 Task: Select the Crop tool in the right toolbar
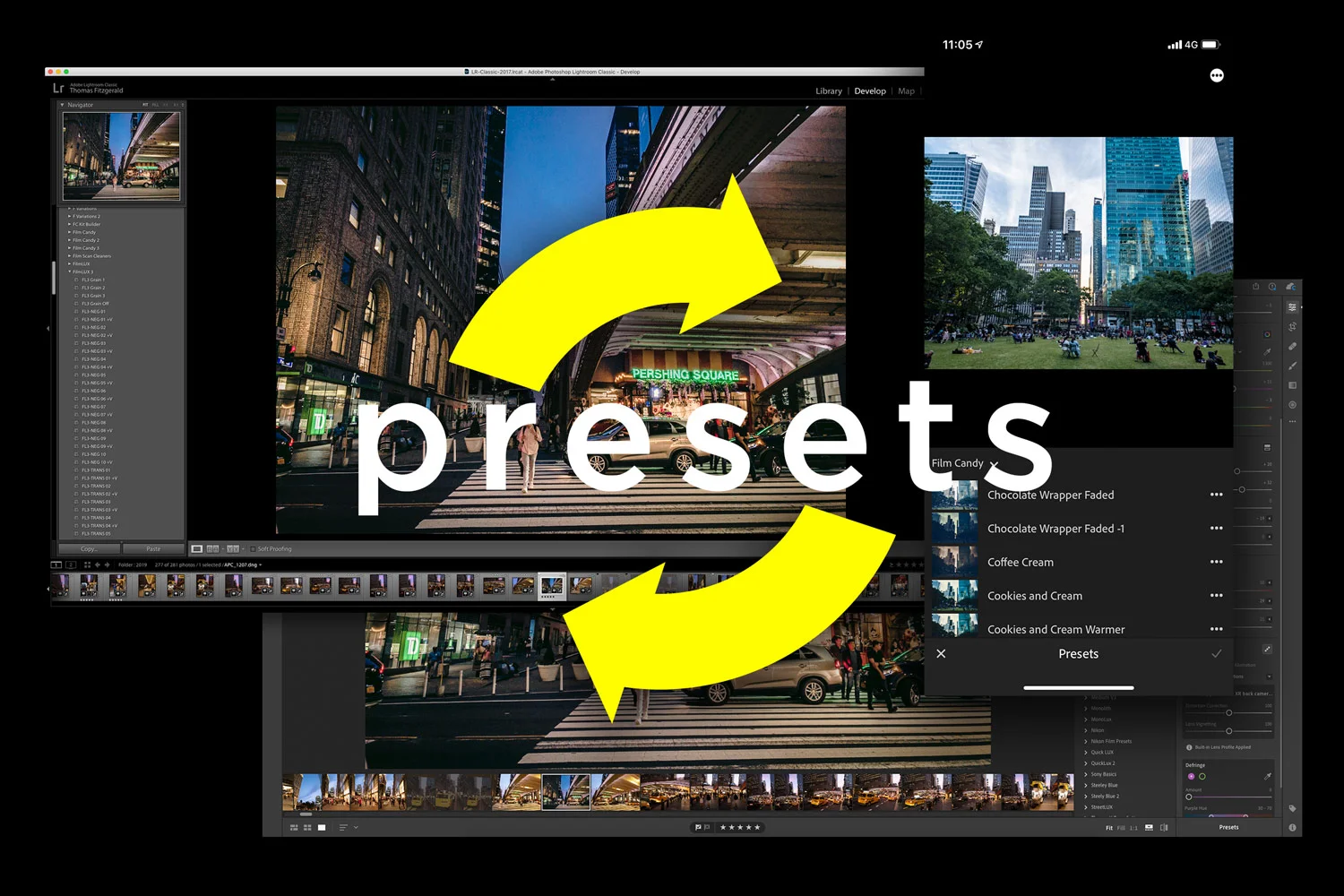pos(1292,326)
